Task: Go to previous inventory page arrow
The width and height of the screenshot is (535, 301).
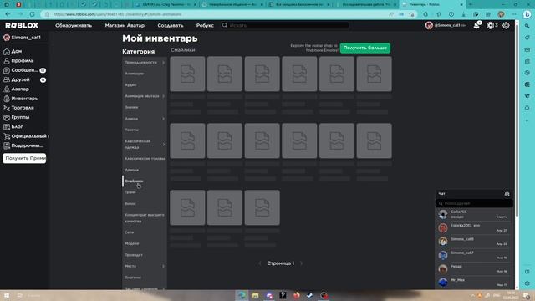Action: pos(260,263)
